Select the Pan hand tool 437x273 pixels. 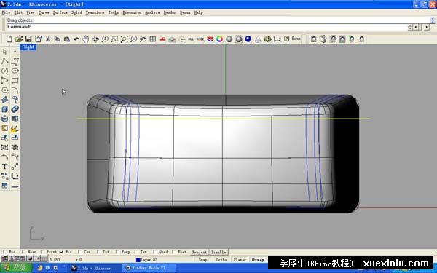pos(85,39)
